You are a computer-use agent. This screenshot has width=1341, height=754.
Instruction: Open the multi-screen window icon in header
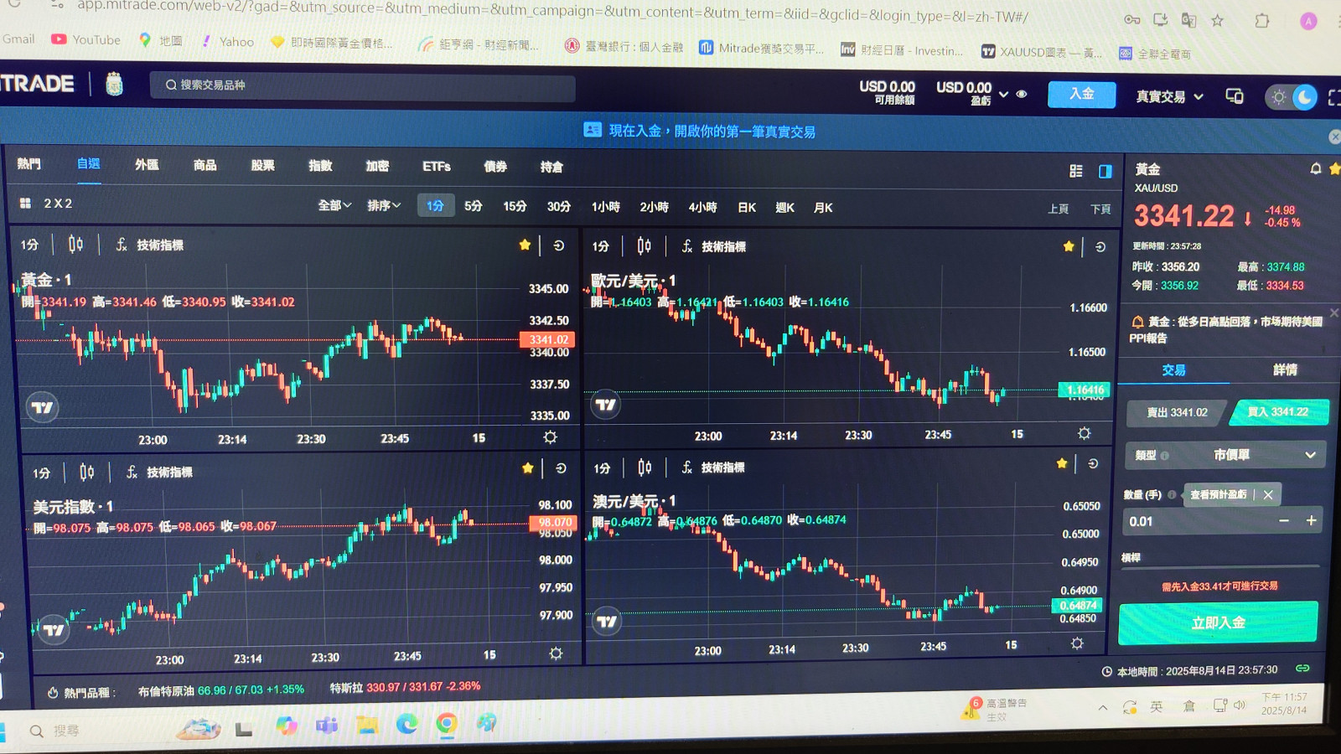point(1235,96)
